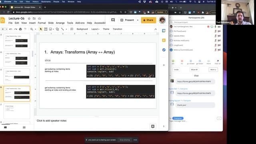
Task: Expand line type dropdown arrow
Action: (66, 29)
